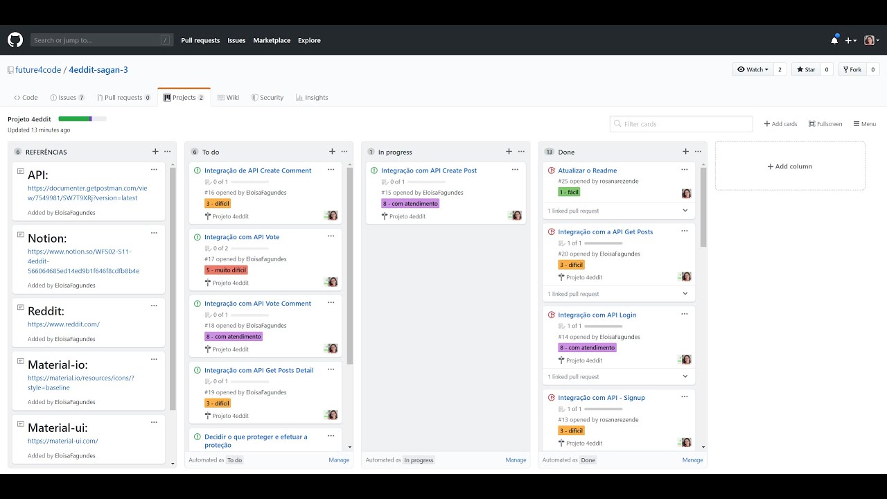Focus the Filter cards input
The width and height of the screenshot is (887, 499).
pyautogui.click(x=681, y=124)
